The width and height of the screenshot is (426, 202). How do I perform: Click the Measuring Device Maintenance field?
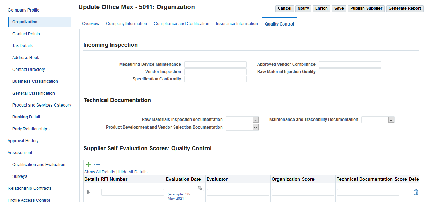point(215,64)
